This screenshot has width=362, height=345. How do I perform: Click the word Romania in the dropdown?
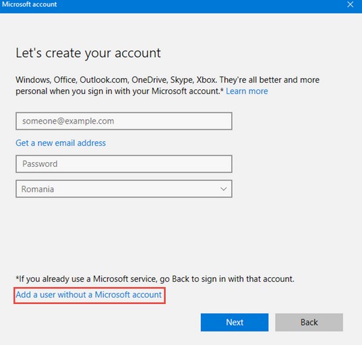pyautogui.click(x=38, y=189)
